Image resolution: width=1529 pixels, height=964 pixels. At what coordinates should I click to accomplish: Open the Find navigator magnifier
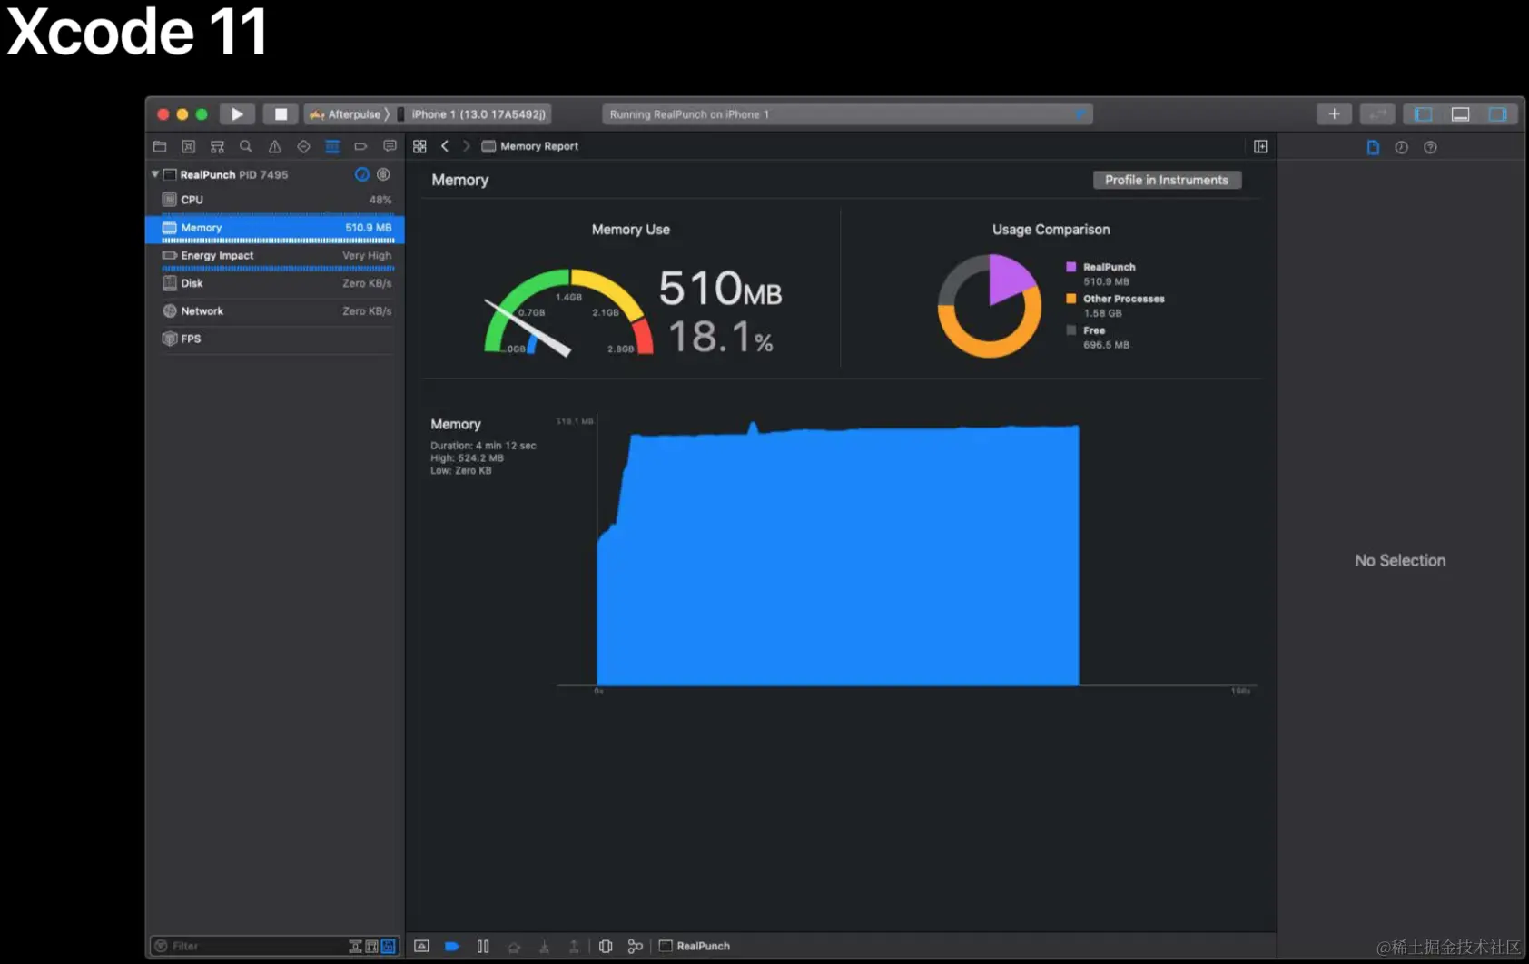(x=246, y=146)
